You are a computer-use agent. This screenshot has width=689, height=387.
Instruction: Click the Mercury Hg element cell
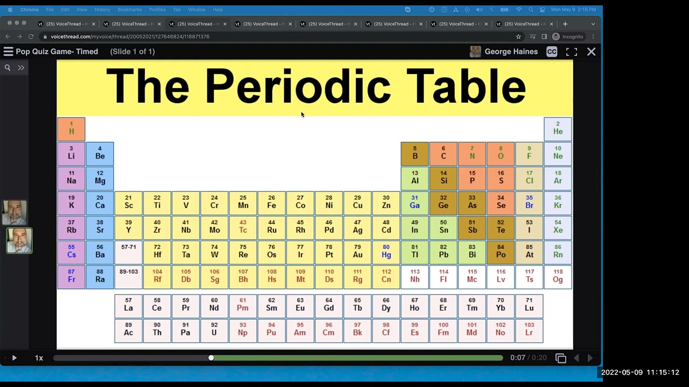386,253
